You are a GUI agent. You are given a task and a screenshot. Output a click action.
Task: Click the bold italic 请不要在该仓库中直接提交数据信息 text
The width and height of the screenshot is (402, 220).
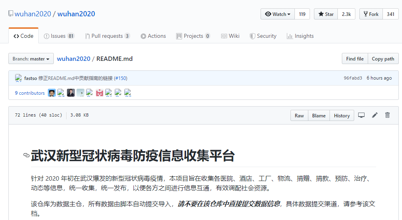click(229, 204)
